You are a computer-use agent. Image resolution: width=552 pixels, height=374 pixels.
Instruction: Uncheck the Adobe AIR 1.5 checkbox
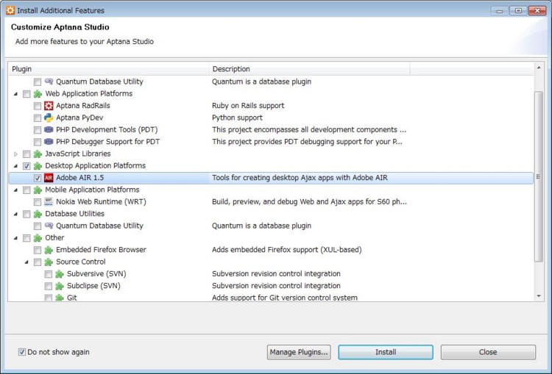[x=38, y=178]
